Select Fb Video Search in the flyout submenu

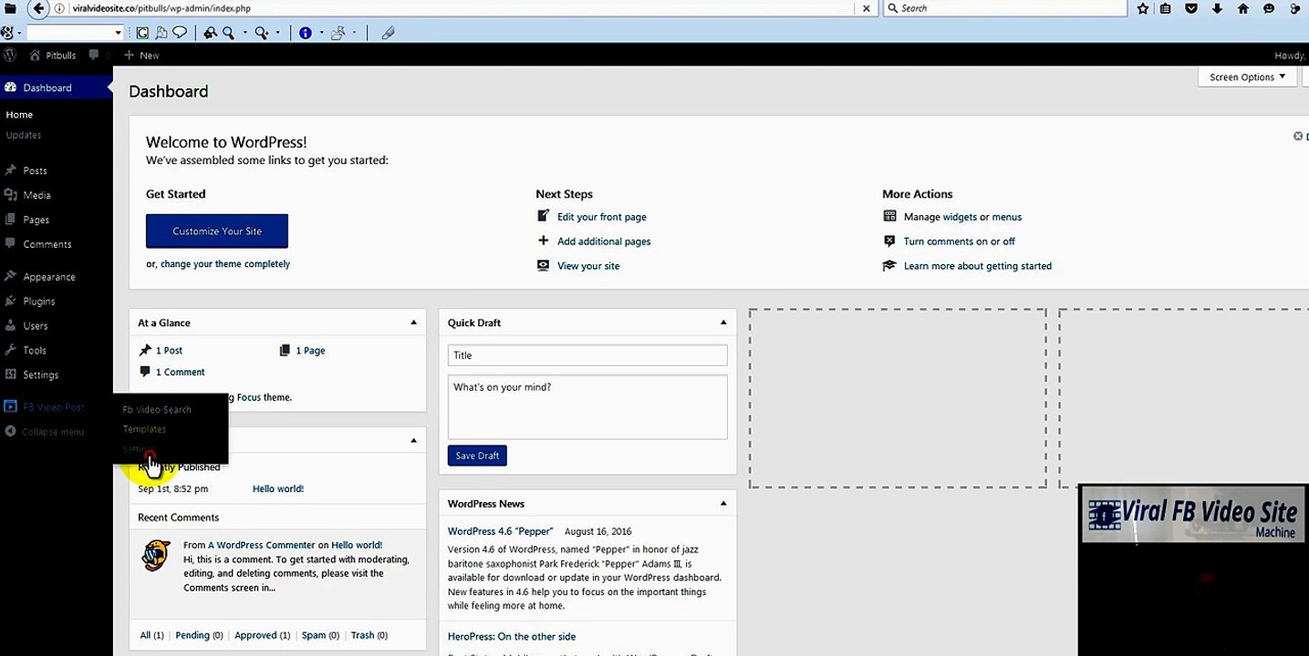click(x=157, y=410)
